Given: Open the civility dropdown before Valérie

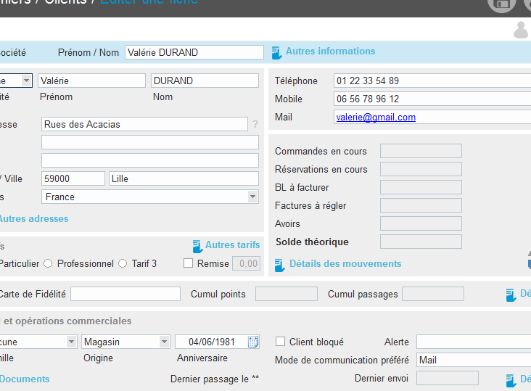Looking at the screenshot, I should (x=27, y=81).
